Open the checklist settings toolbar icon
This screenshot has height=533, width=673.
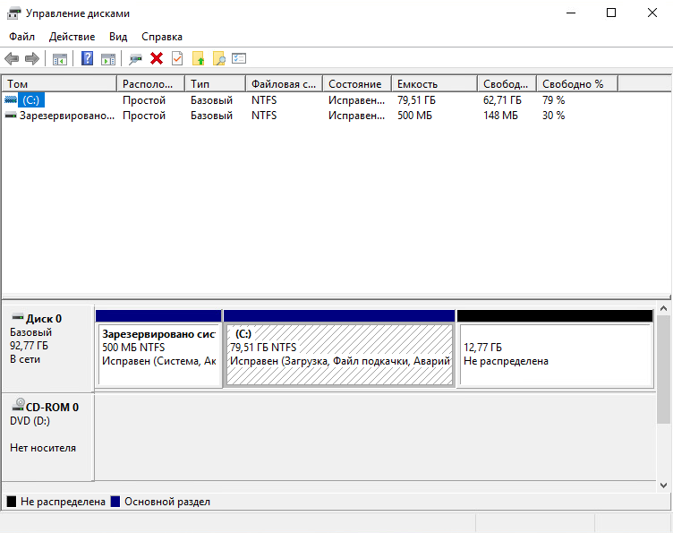click(239, 58)
